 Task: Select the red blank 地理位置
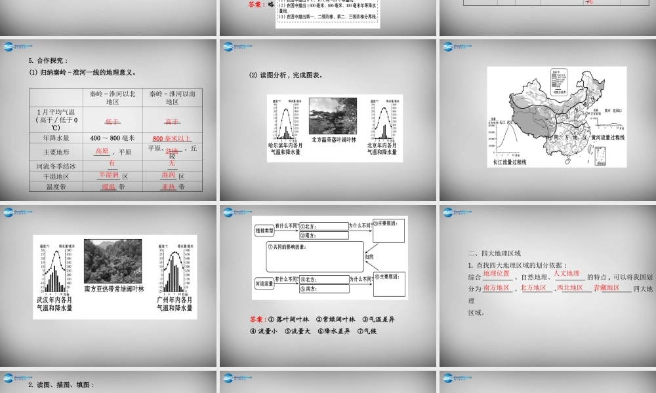point(497,274)
